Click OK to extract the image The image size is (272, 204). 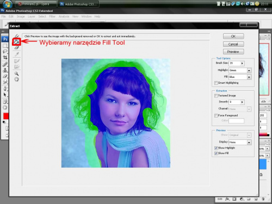click(233, 36)
